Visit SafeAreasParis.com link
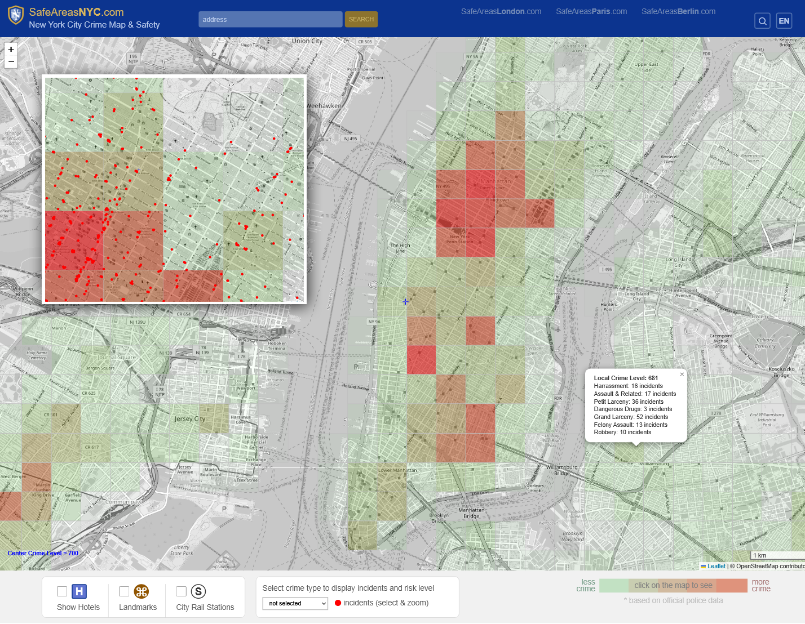The height and width of the screenshot is (624, 805). 591,11
